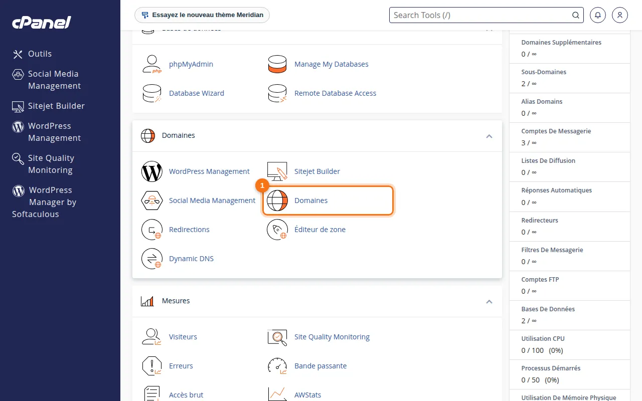Click the Sitejet Builder icon in Domaines
This screenshot has width=642, height=401.
click(x=277, y=171)
